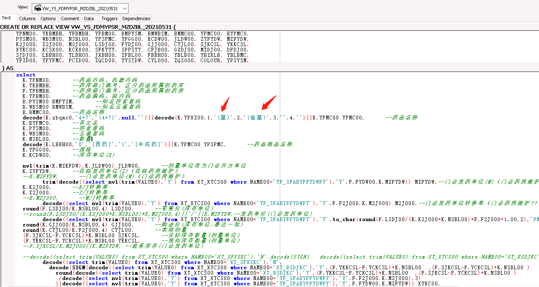Viewport: 539px width, 287px height.
Task: Click the ') AS' separator line
Action: tap(7, 68)
